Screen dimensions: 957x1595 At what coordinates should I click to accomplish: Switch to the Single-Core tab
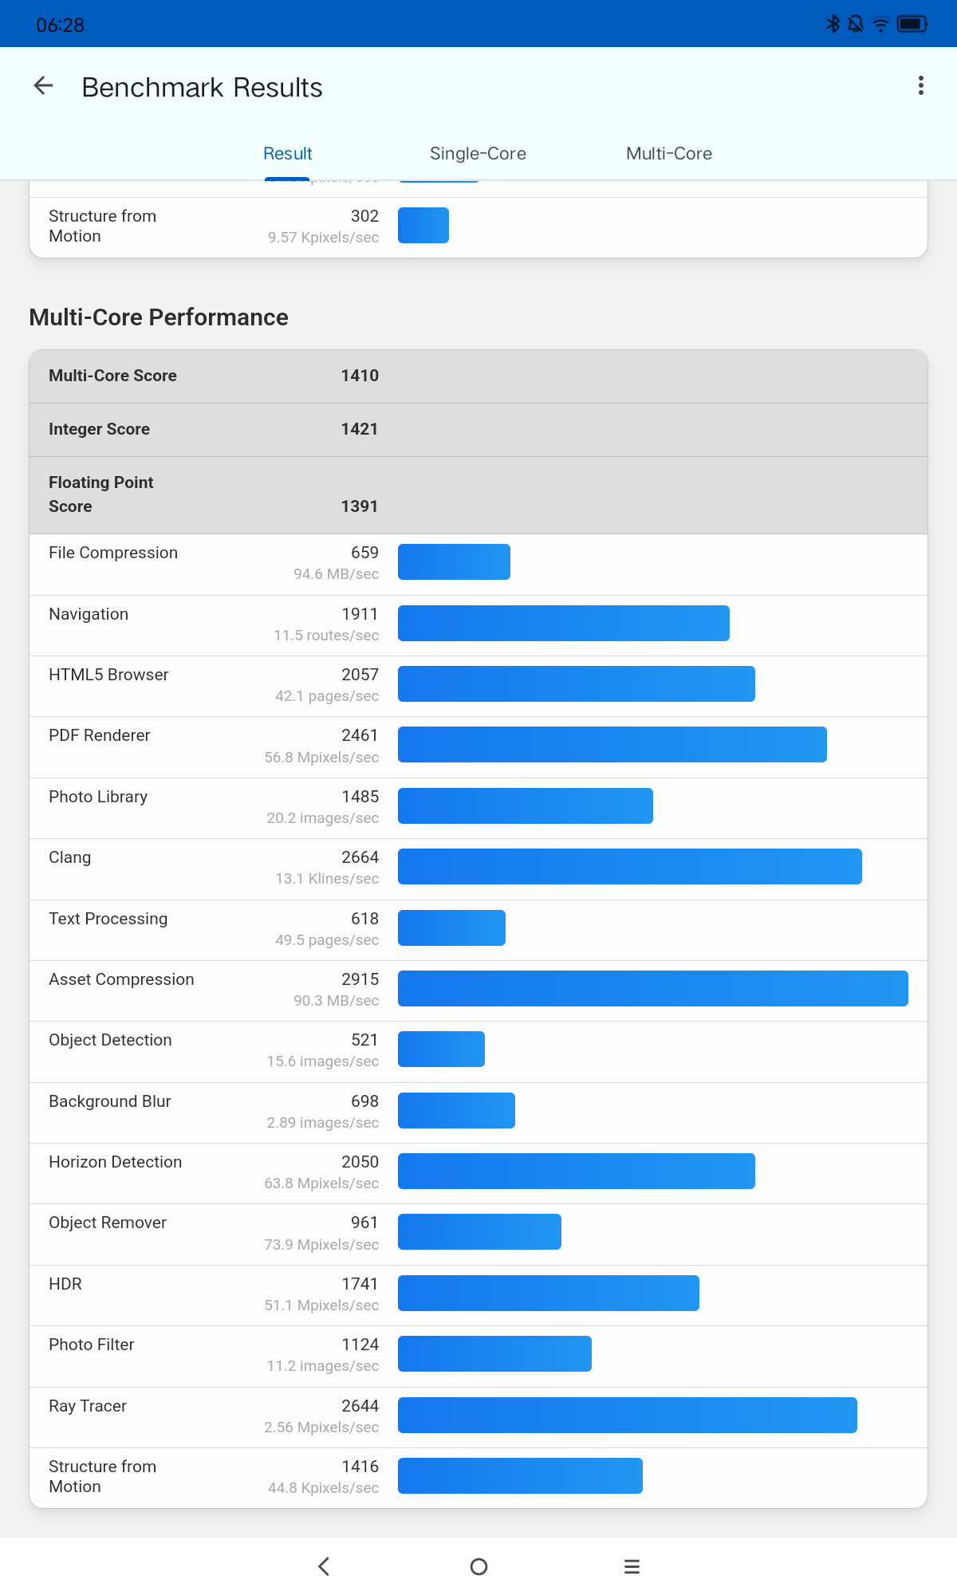(478, 153)
